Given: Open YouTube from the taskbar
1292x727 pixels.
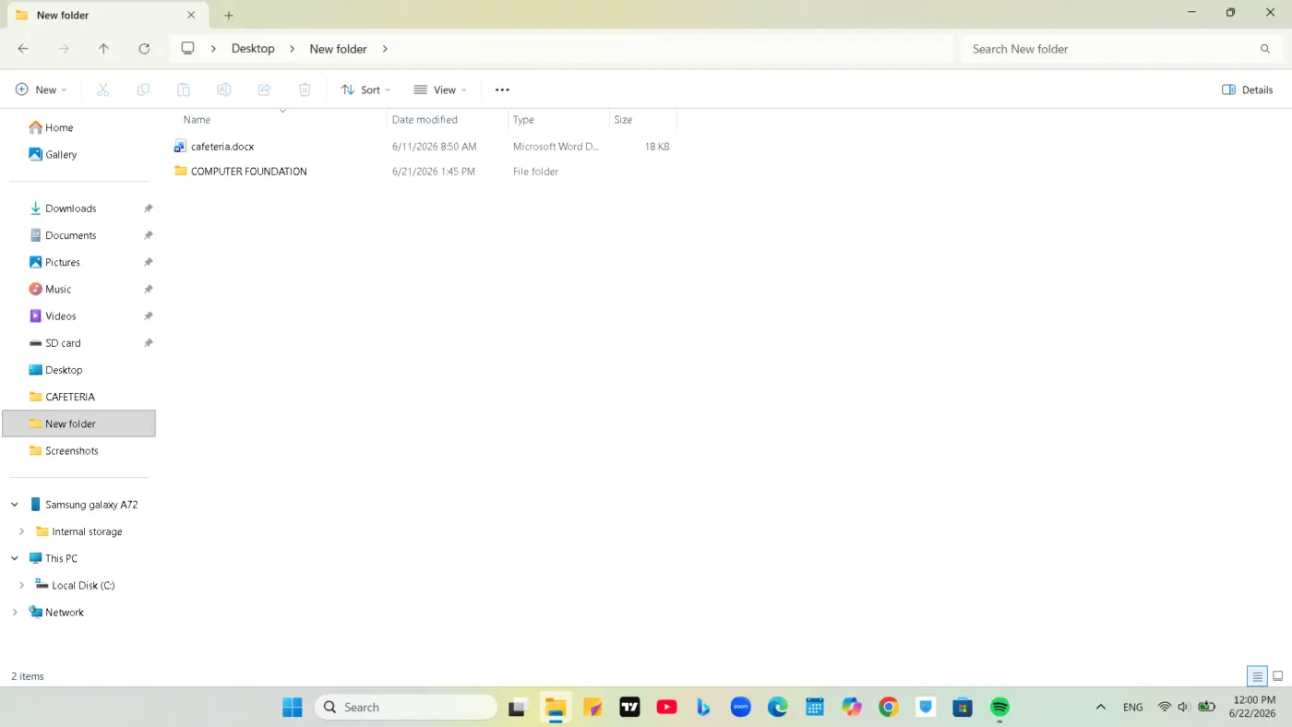Looking at the screenshot, I should coord(666,708).
